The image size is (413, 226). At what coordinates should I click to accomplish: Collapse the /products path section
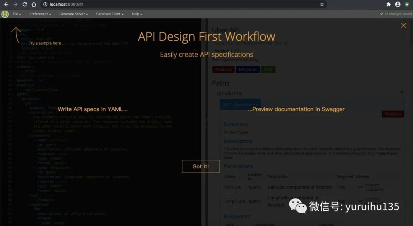pyautogui.click(x=229, y=93)
